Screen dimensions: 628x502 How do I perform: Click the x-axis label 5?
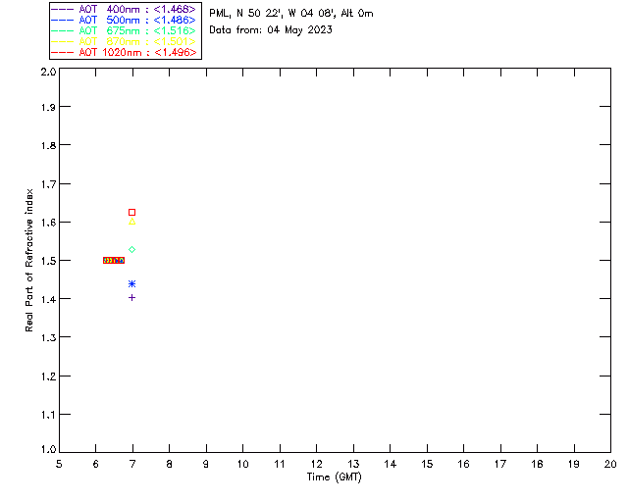(x=59, y=464)
